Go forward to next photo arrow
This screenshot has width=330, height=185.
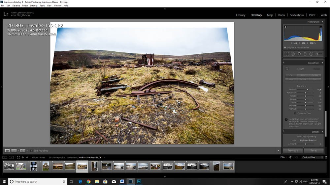[x=27, y=157]
